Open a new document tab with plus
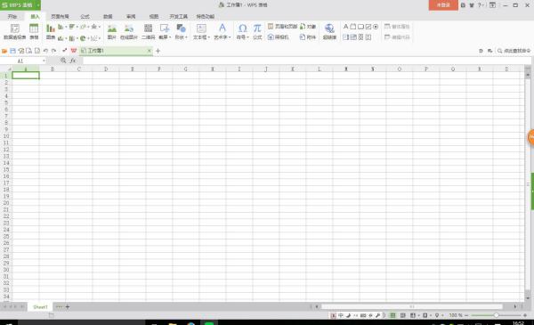This screenshot has width=534, height=325. tap(158, 51)
